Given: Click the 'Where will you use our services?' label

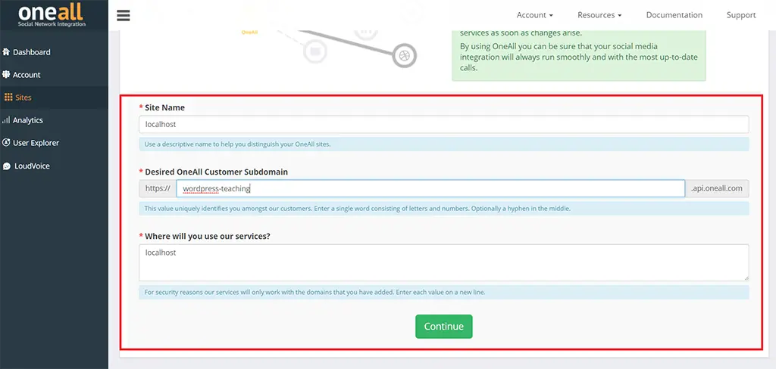Looking at the screenshot, I should [x=208, y=236].
